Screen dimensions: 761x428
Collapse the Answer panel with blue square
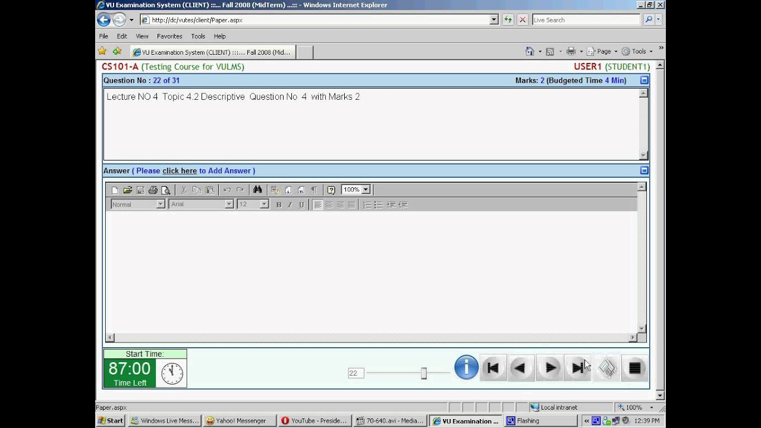(x=644, y=171)
